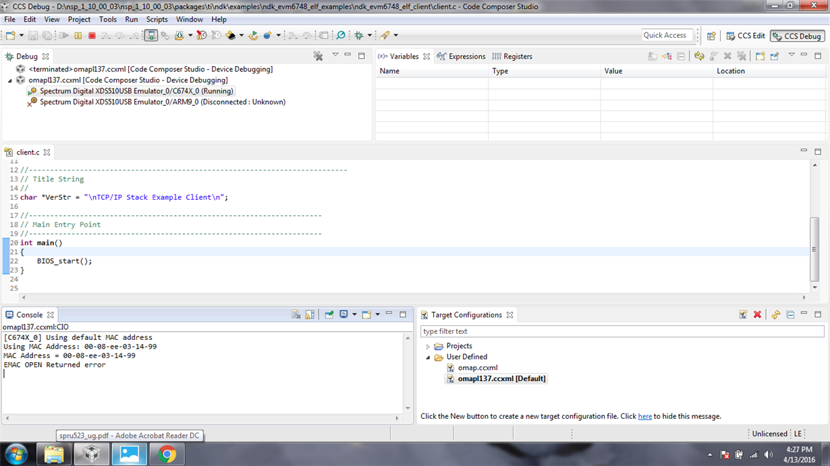
Task: Click the New Variables view icon
Action: [760, 56]
